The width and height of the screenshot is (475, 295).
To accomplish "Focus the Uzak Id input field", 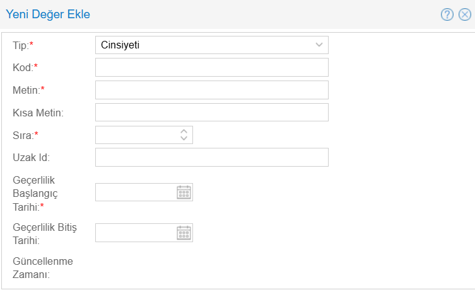I will click(211, 157).
